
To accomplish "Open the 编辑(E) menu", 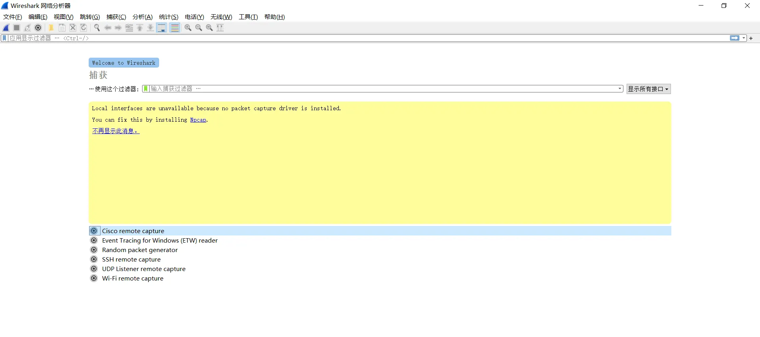I will tap(38, 17).
